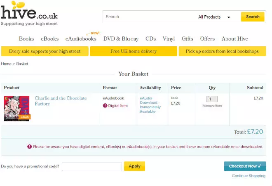
Task: Click the Checkout Now button
Action: pyautogui.click(x=245, y=166)
